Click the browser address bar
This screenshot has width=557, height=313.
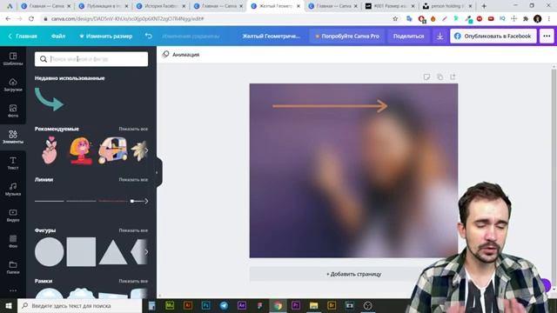[217, 19]
